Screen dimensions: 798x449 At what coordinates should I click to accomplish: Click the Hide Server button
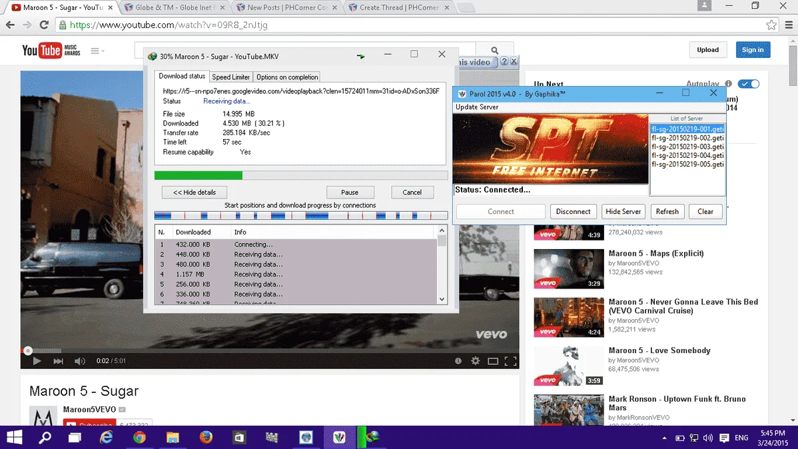[623, 211]
